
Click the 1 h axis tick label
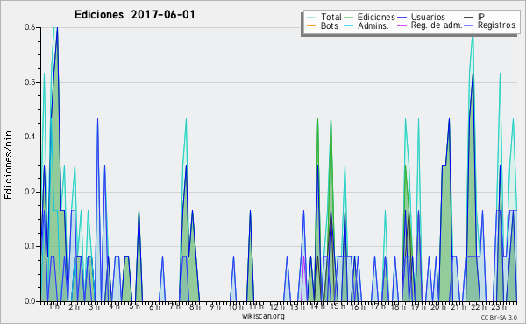pos(54,306)
